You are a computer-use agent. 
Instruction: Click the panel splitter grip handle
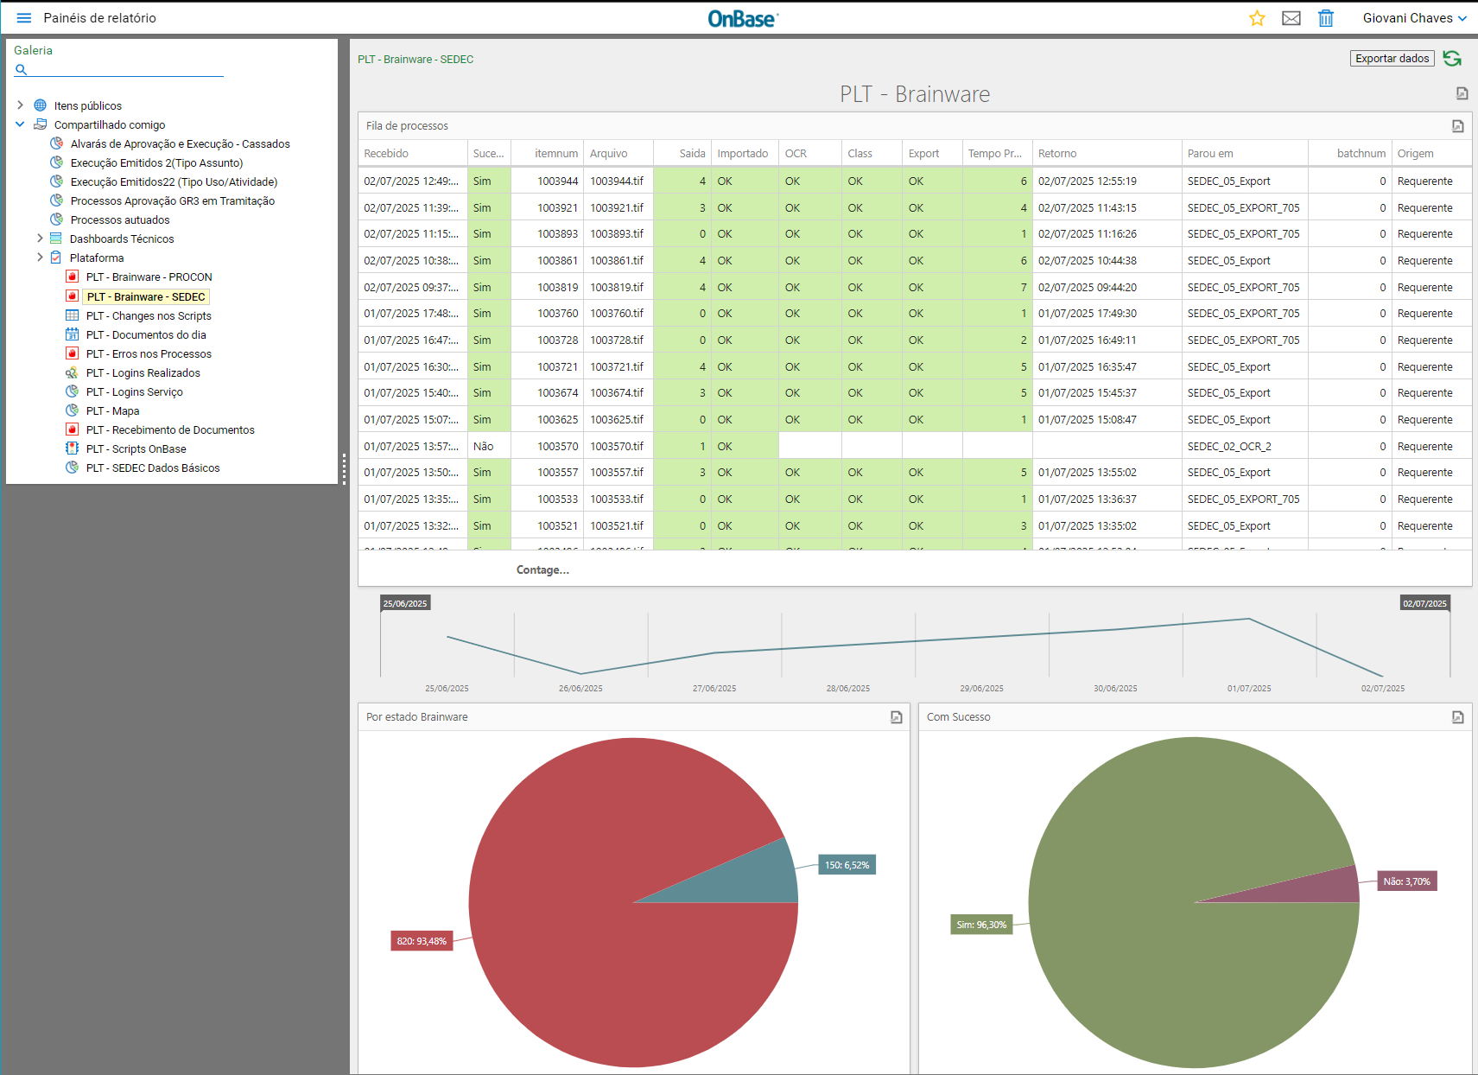(344, 469)
